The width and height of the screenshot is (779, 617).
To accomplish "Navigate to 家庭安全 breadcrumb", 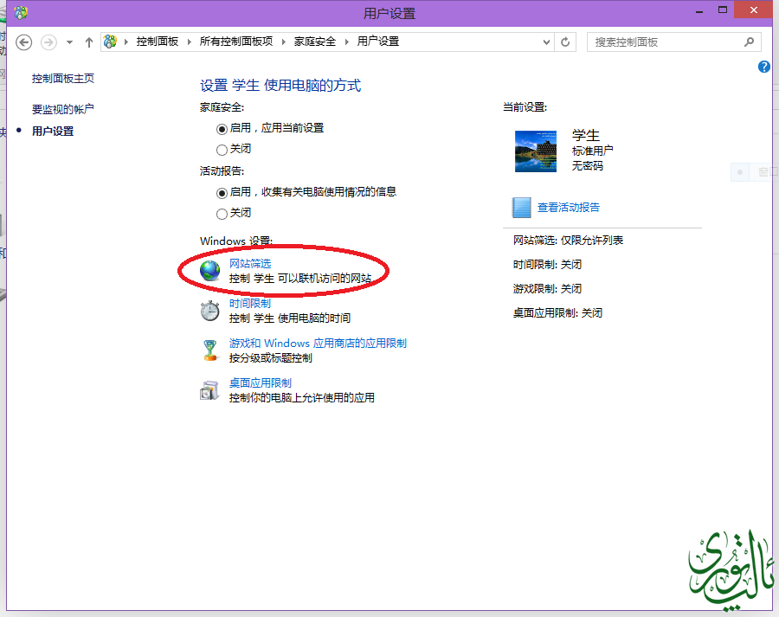I will [315, 42].
